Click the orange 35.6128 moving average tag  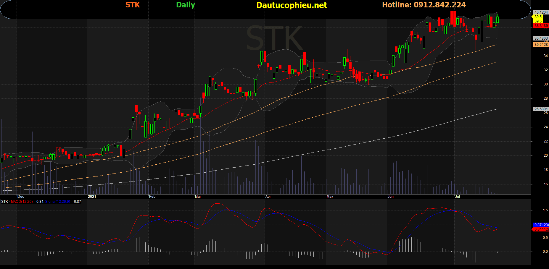[541, 45]
